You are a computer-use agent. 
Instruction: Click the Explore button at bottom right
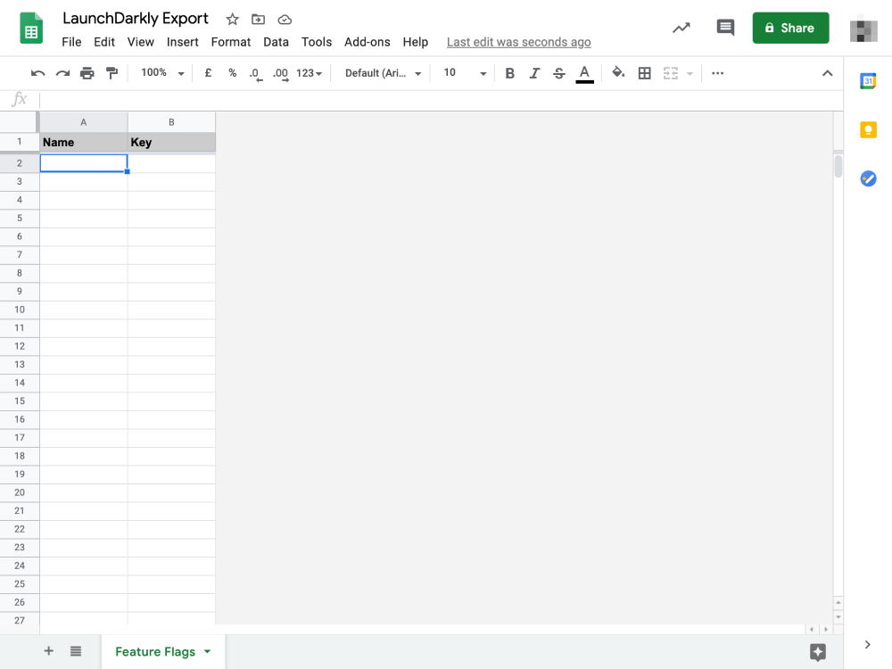pos(817,652)
